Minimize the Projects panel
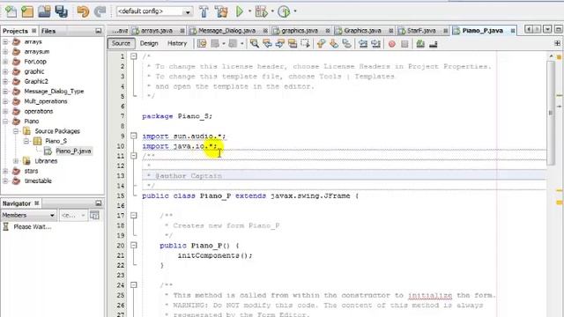Viewport: 564px width, 317px height. [x=98, y=31]
